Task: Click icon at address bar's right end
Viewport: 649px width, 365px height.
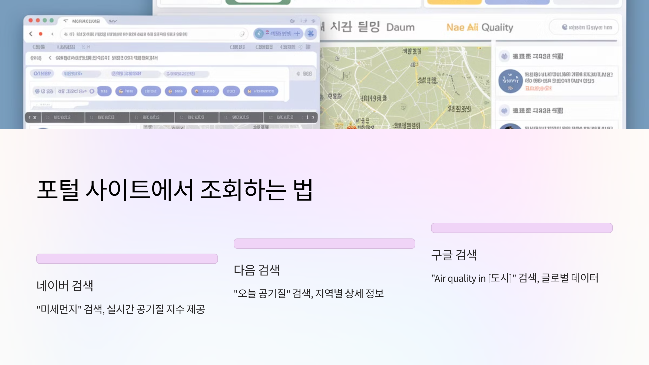Action: click(242, 34)
